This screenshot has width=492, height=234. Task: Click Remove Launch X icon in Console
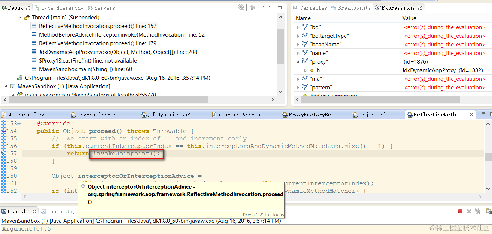(469, 212)
